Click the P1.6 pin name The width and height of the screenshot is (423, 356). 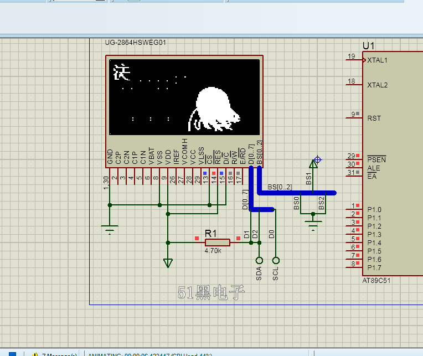tap(374, 260)
